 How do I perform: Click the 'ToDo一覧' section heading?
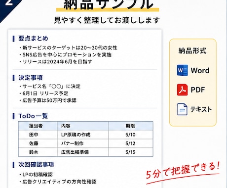33,116
